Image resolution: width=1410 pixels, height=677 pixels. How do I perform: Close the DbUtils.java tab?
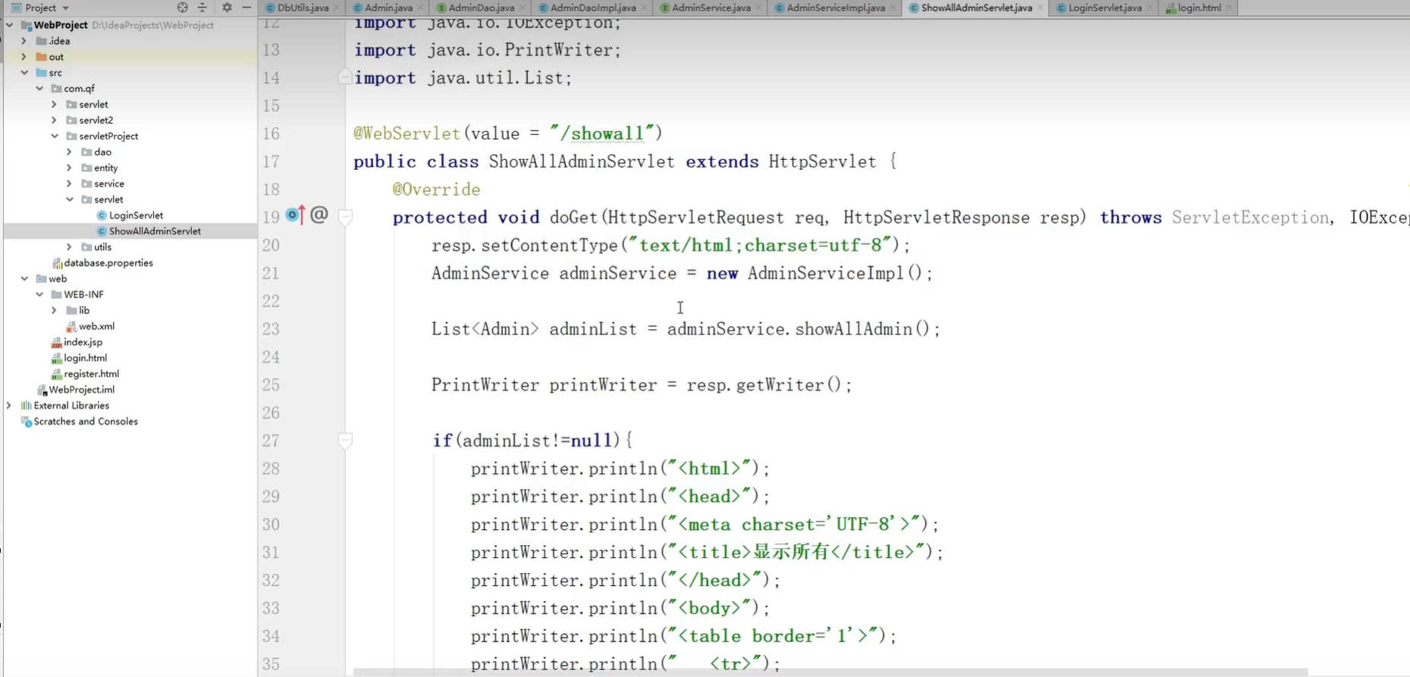click(x=338, y=8)
